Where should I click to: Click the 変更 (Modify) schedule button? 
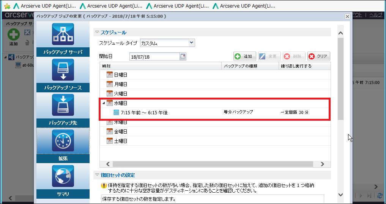pos(269,56)
